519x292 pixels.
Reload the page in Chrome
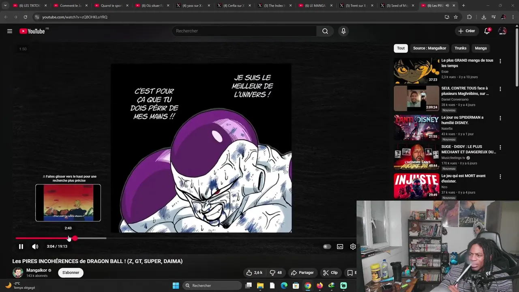pos(25,17)
